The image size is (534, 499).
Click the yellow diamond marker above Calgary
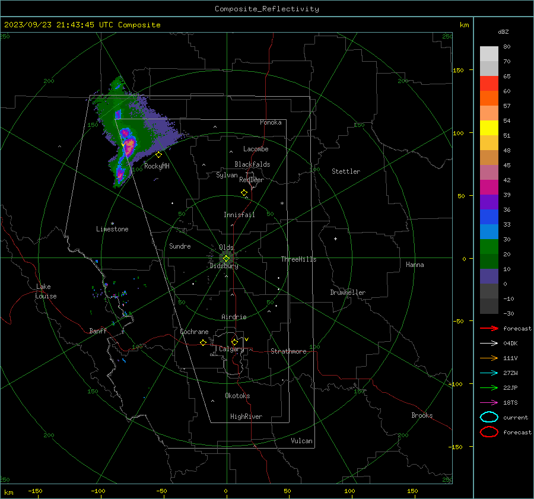click(x=234, y=342)
